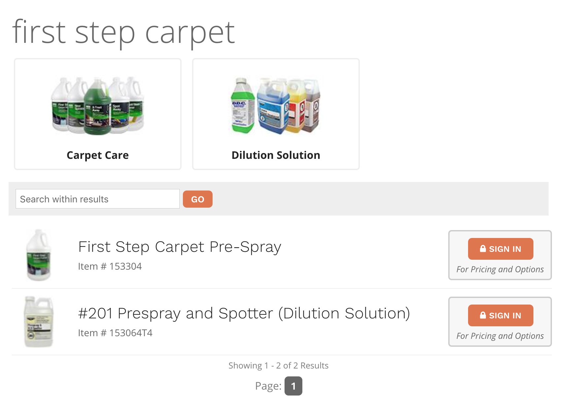Click the first step carpet heading
The height and width of the screenshot is (412, 577).
coord(123,32)
